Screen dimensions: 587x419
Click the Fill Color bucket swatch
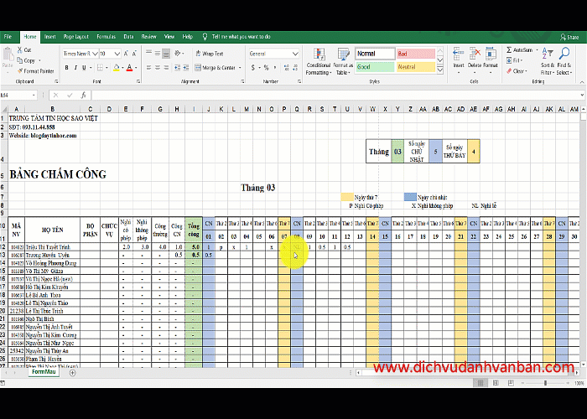click(116, 68)
